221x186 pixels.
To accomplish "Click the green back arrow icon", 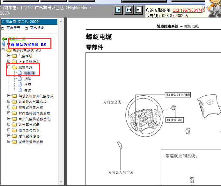I will click(x=4, y=39).
